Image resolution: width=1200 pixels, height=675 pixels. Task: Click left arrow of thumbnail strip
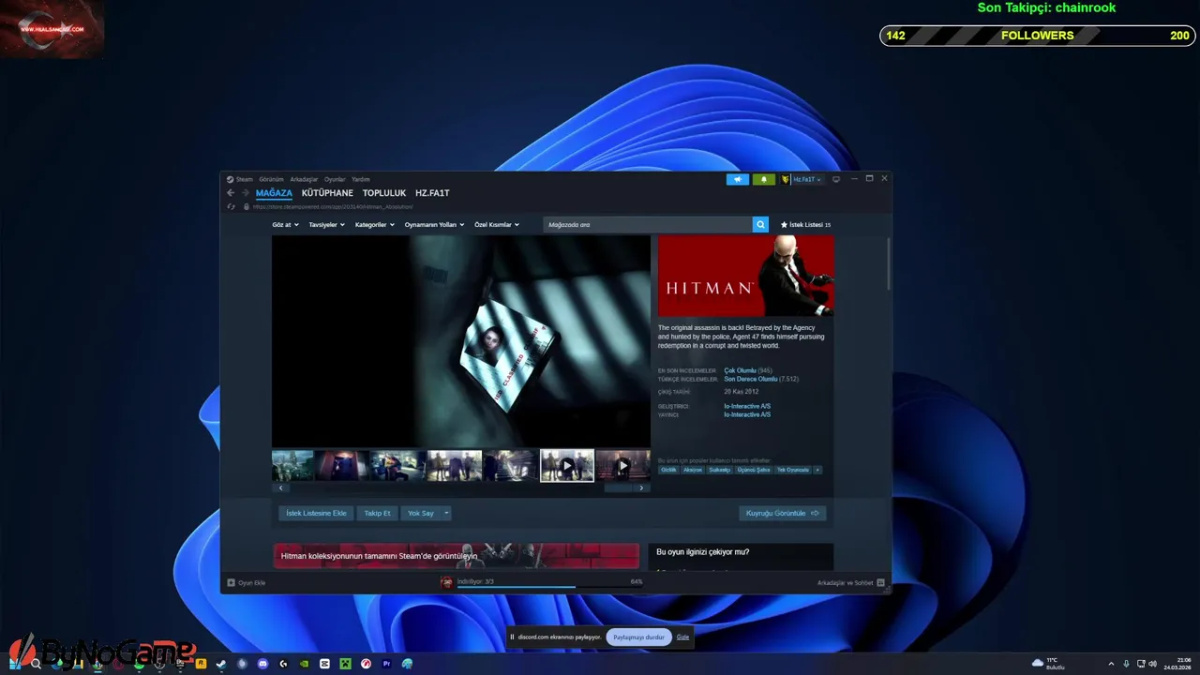tap(280, 487)
